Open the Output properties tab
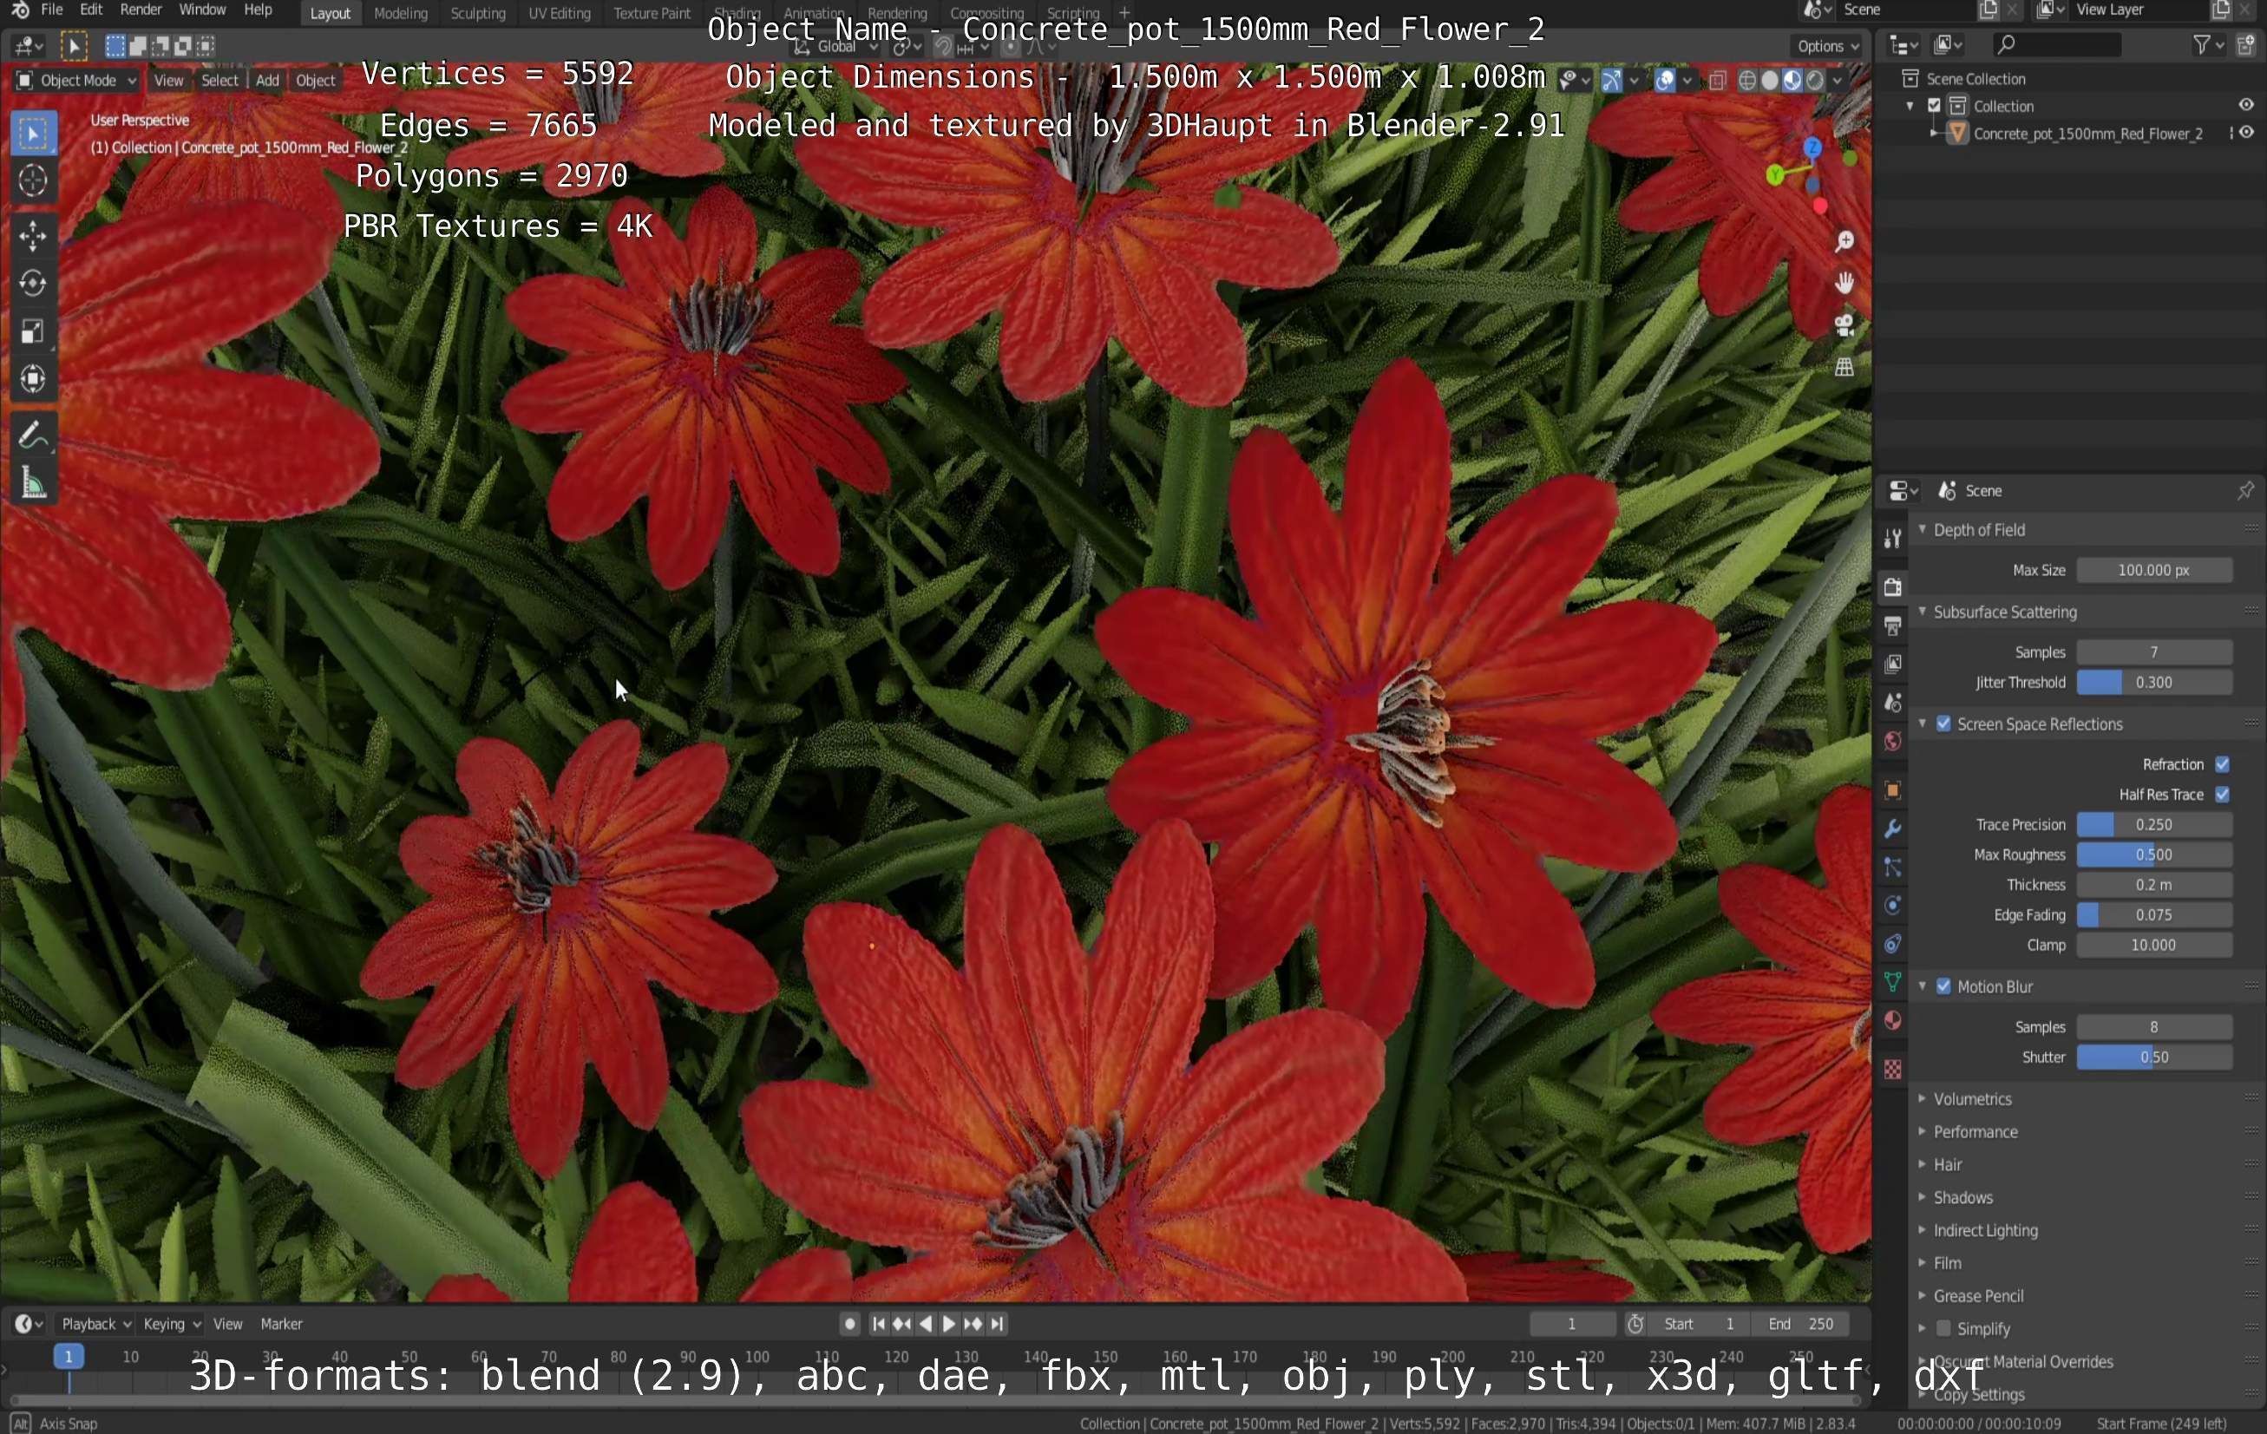The width and height of the screenshot is (2267, 1434). click(1892, 625)
